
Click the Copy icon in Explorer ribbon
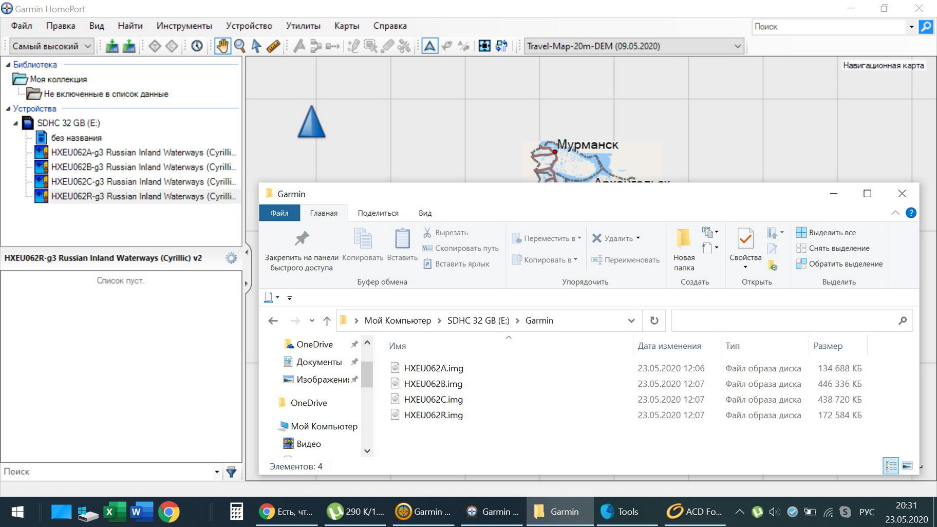click(363, 239)
